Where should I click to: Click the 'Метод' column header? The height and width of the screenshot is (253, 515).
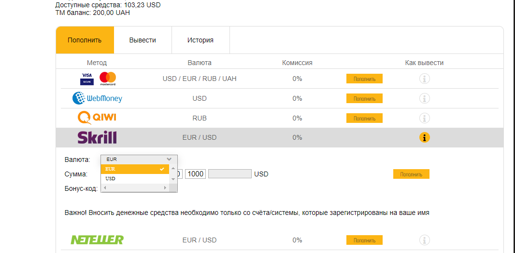coord(97,63)
